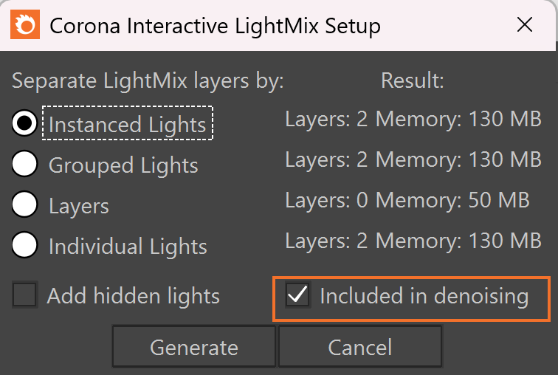The image size is (558, 375).
Task: Cancel the LightMix setup
Action: (x=359, y=346)
